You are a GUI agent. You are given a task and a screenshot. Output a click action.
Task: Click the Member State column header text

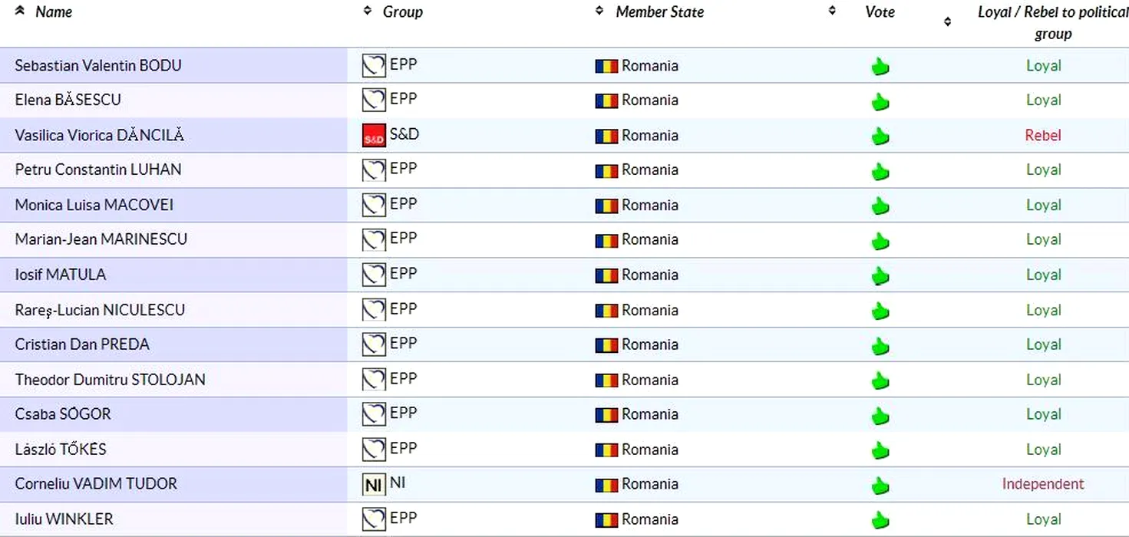pos(659,12)
